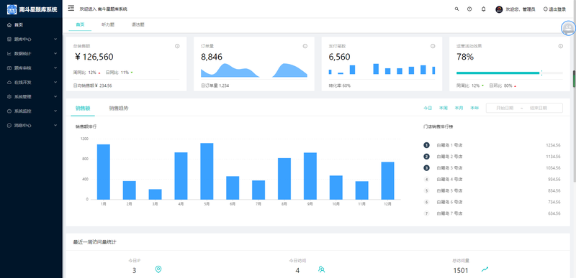Filter sales by 本年

pyautogui.click(x=474, y=108)
